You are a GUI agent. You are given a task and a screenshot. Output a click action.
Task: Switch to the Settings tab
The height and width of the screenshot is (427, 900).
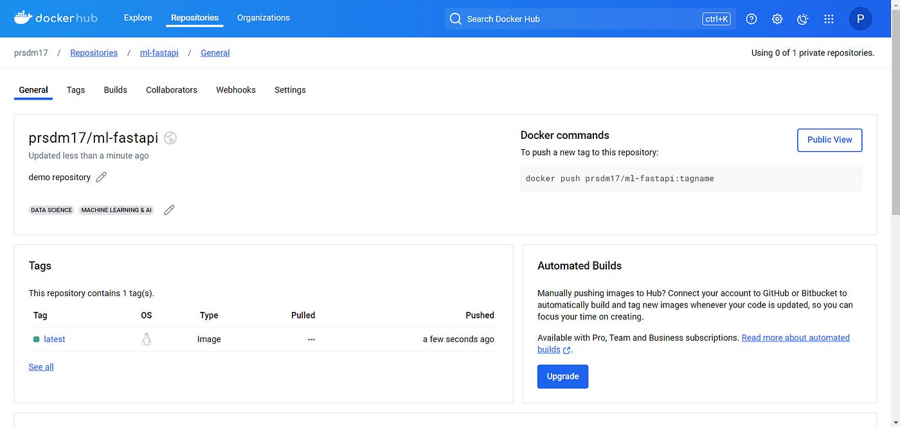pos(290,90)
